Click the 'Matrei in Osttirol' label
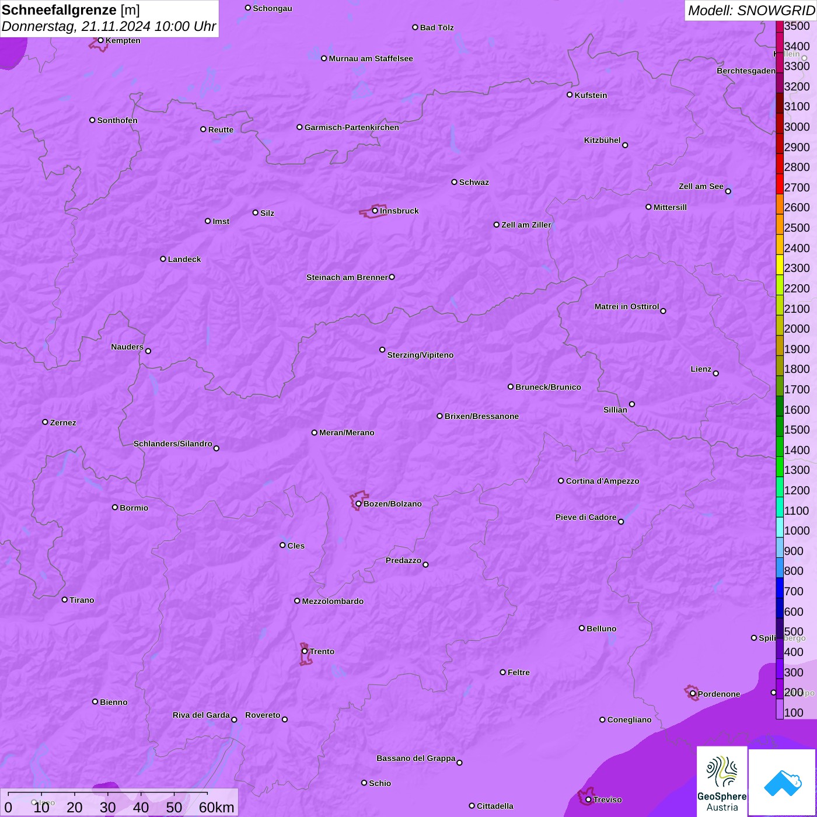 [627, 306]
